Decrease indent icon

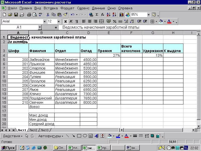(x=139, y=21)
